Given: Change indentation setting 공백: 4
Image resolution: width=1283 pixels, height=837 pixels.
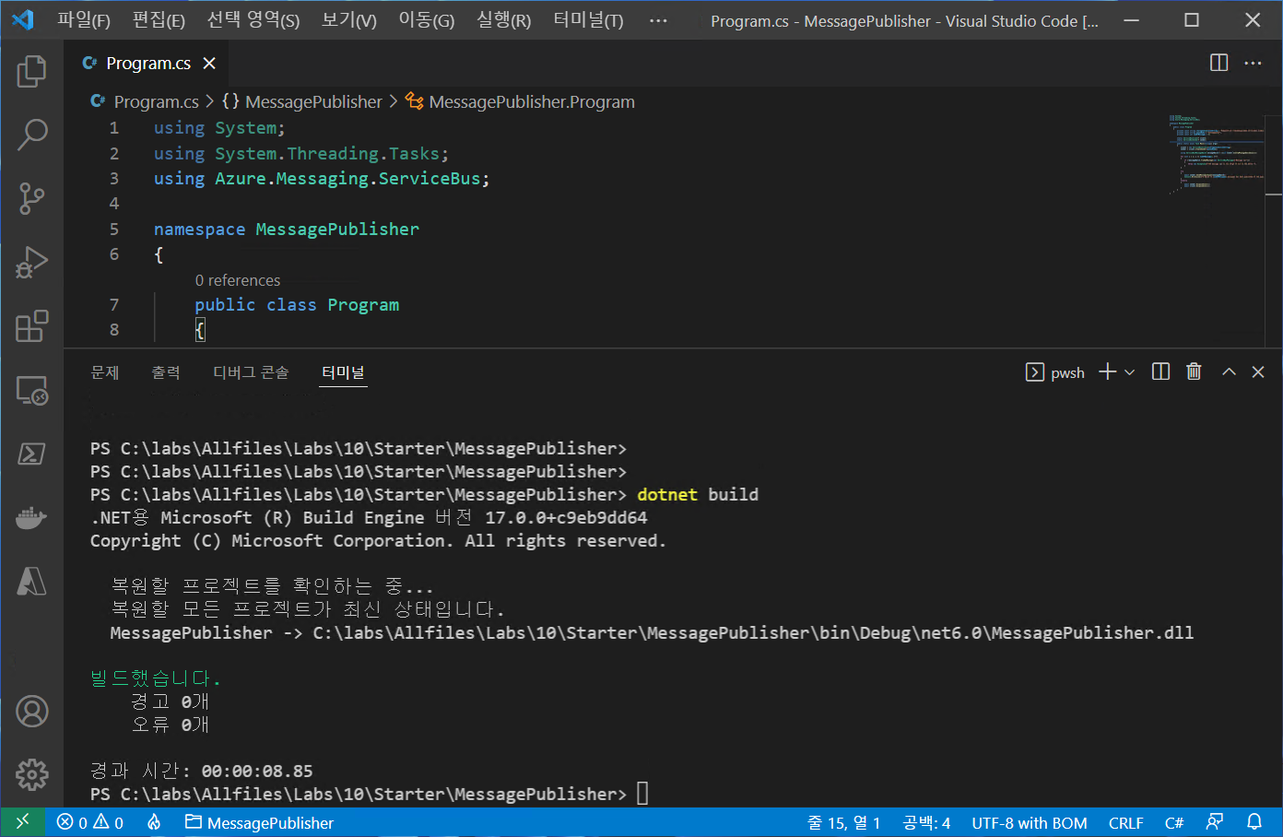Looking at the screenshot, I should click(x=926, y=822).
